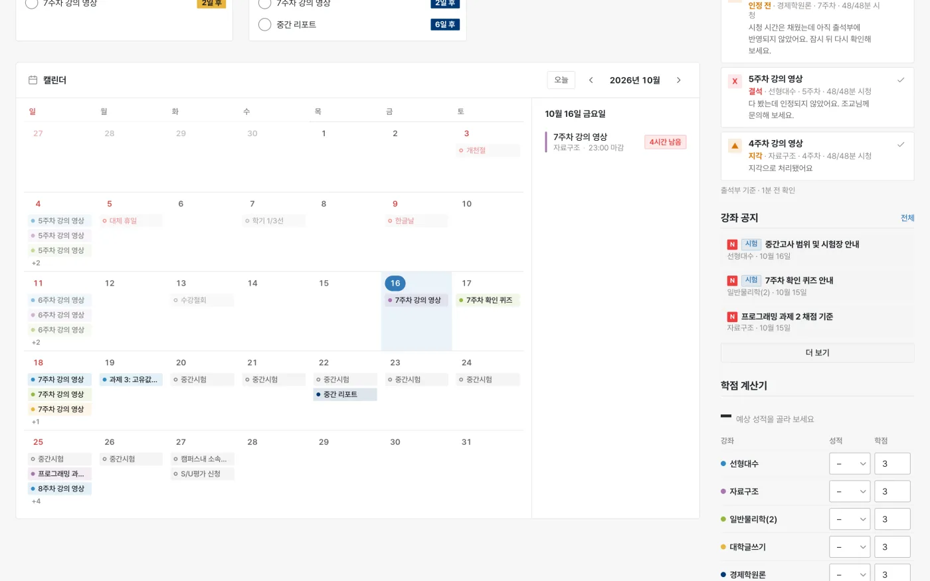
Task: Expand the +4 more events on October 25
Action: (36, 501)
